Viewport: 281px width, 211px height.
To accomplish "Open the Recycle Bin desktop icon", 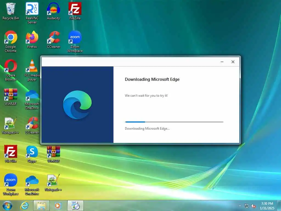I will click(x=11, y=11).
